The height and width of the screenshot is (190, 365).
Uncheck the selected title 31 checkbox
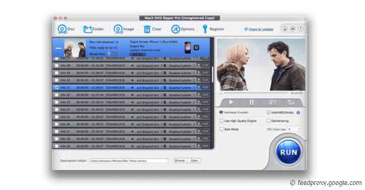click(56, 88)
